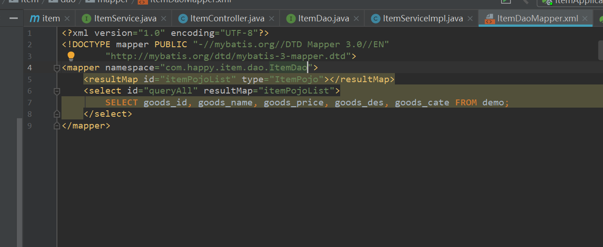Close the ItemServiceImpl.java tab

coord(470,19)
